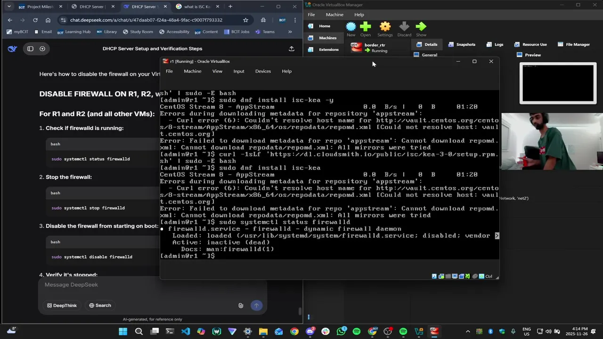Open Help menu in VirtualBox Manager
This screenshot has width=603, height=339.
coord(359,15)
